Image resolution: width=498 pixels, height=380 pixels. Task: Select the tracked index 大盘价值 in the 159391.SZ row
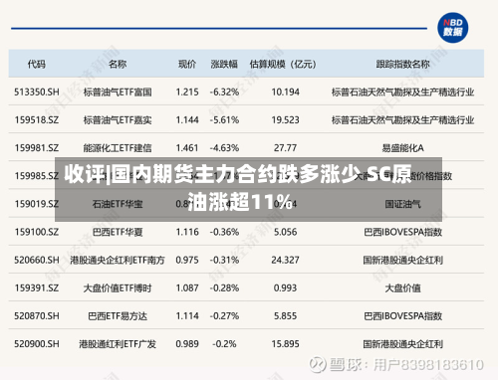click(402, 287)
